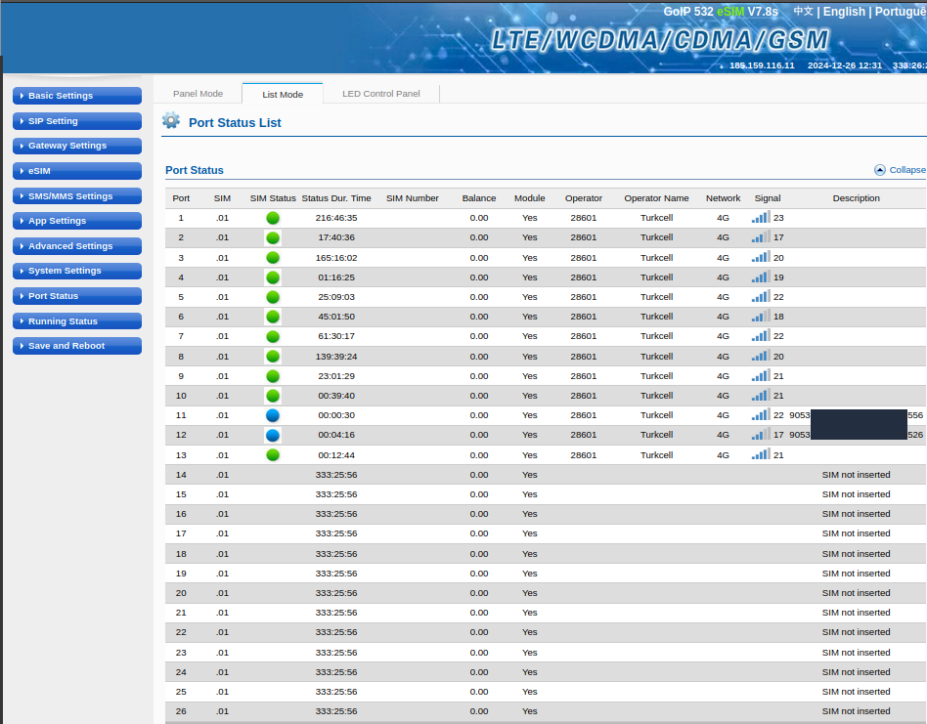Click signal bars icon for port 5
The height and width of the screenshot is (724, 927).
761,296
